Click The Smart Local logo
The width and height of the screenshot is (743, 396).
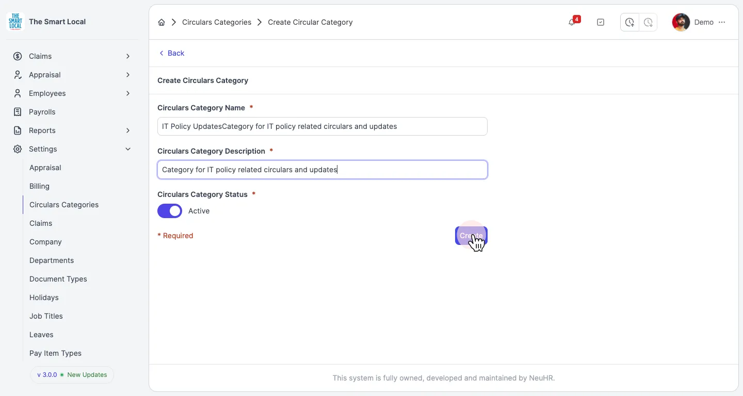point(15,22)
